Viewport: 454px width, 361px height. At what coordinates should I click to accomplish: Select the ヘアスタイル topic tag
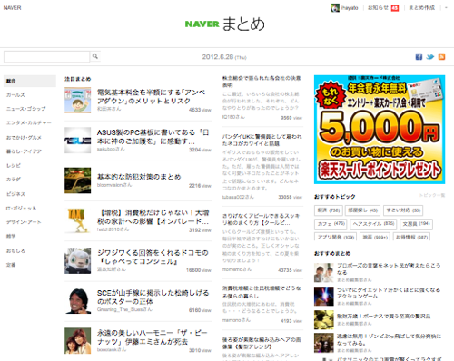[x=374, y=224]
